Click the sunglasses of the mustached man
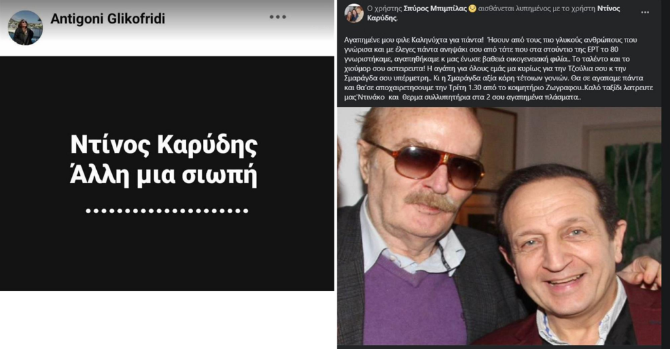Viewport: 670px width, 349px height. point(427,165)
